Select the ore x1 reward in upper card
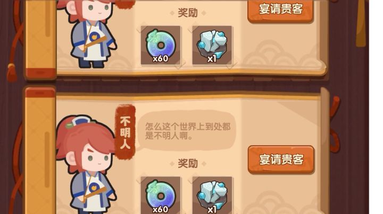This screenshot has width=383, height=214. click(x=212, y=45)
